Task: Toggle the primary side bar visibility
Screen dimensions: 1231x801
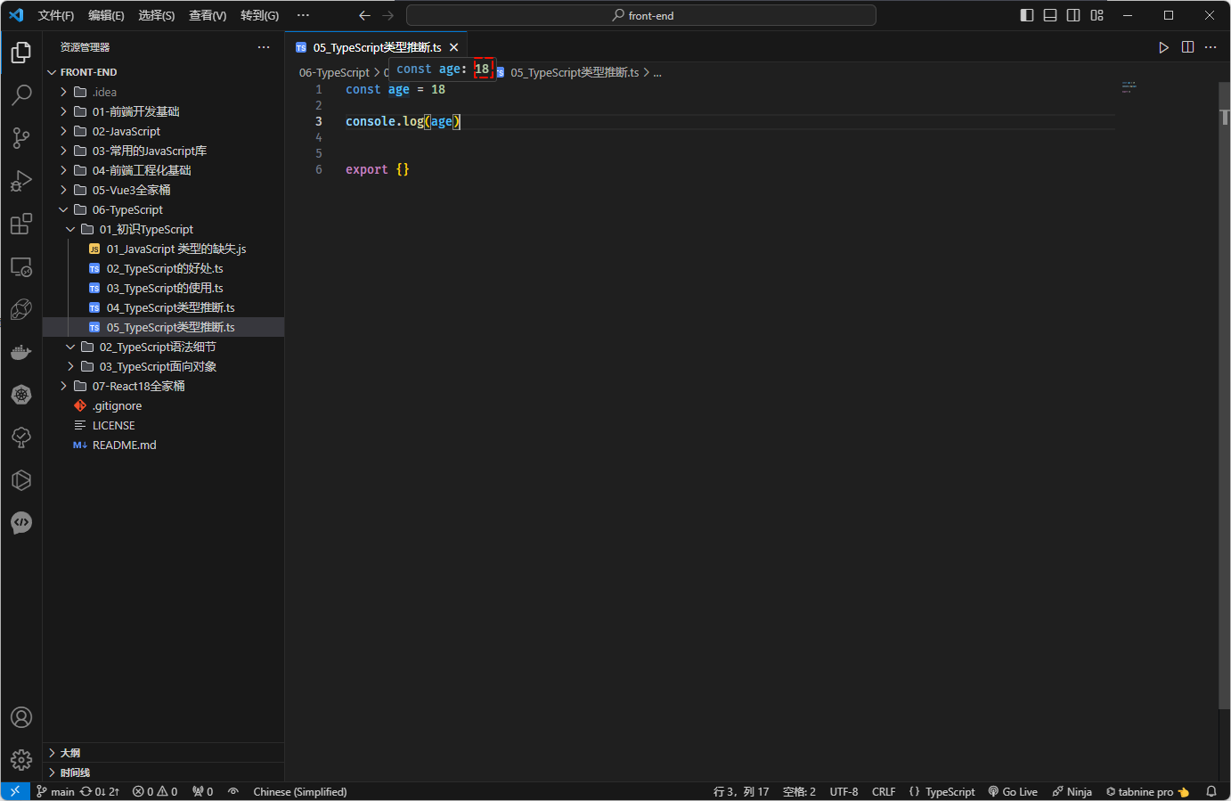Action: tap(1027, 15)
